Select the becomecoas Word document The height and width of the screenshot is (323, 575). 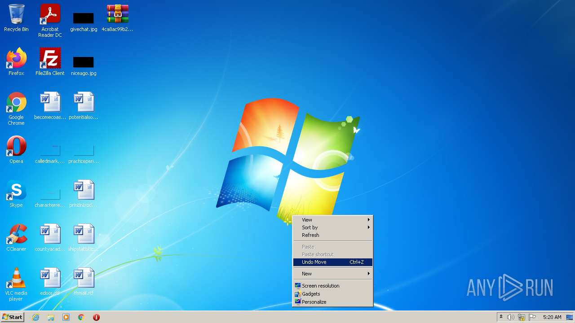50,106
